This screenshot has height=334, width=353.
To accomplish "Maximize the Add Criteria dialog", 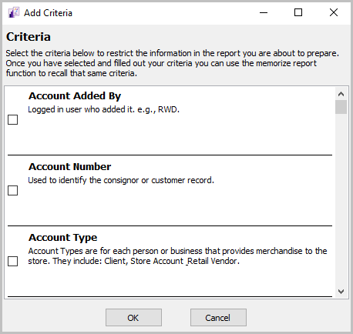I will pyautogui.click(x=298, y=12).
